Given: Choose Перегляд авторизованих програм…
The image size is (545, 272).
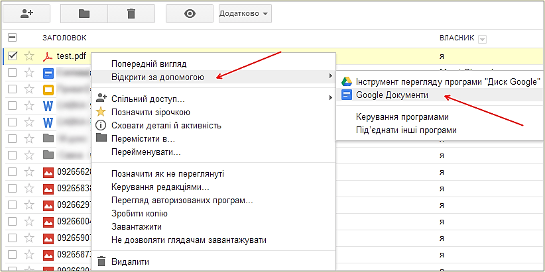Looking at the screenshot, I should [x=213, y=201].
